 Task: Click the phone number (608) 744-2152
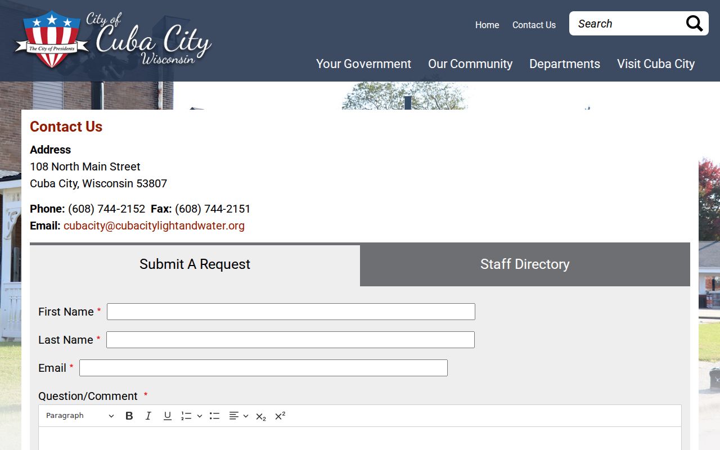(106, 209)
